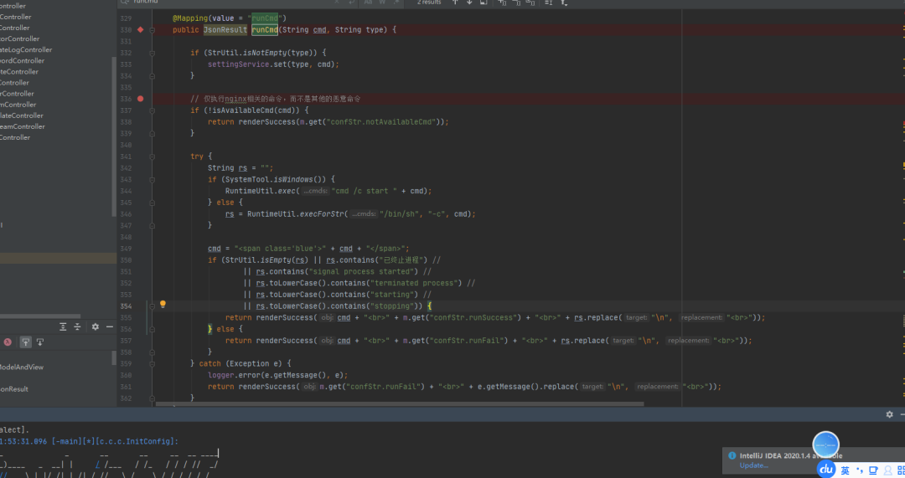Expand all in Structure panel
This screenshot has width=905, height=478.
[63, 327]
